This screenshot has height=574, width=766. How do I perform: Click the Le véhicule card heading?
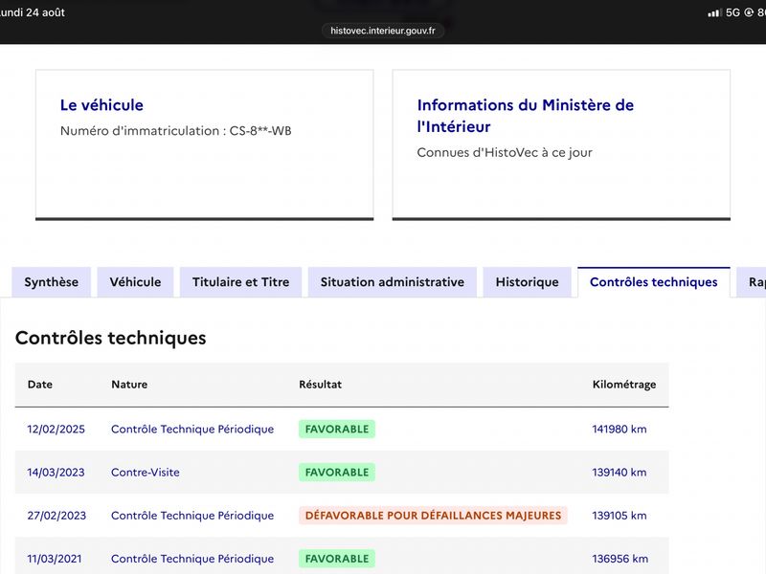click(101, 105)
